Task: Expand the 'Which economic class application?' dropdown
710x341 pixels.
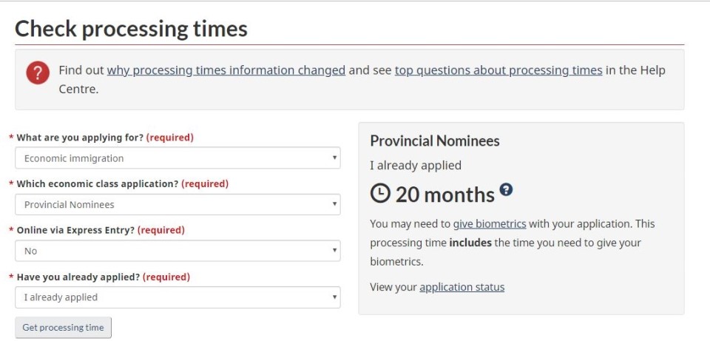Action: click(x=177, y=205)
